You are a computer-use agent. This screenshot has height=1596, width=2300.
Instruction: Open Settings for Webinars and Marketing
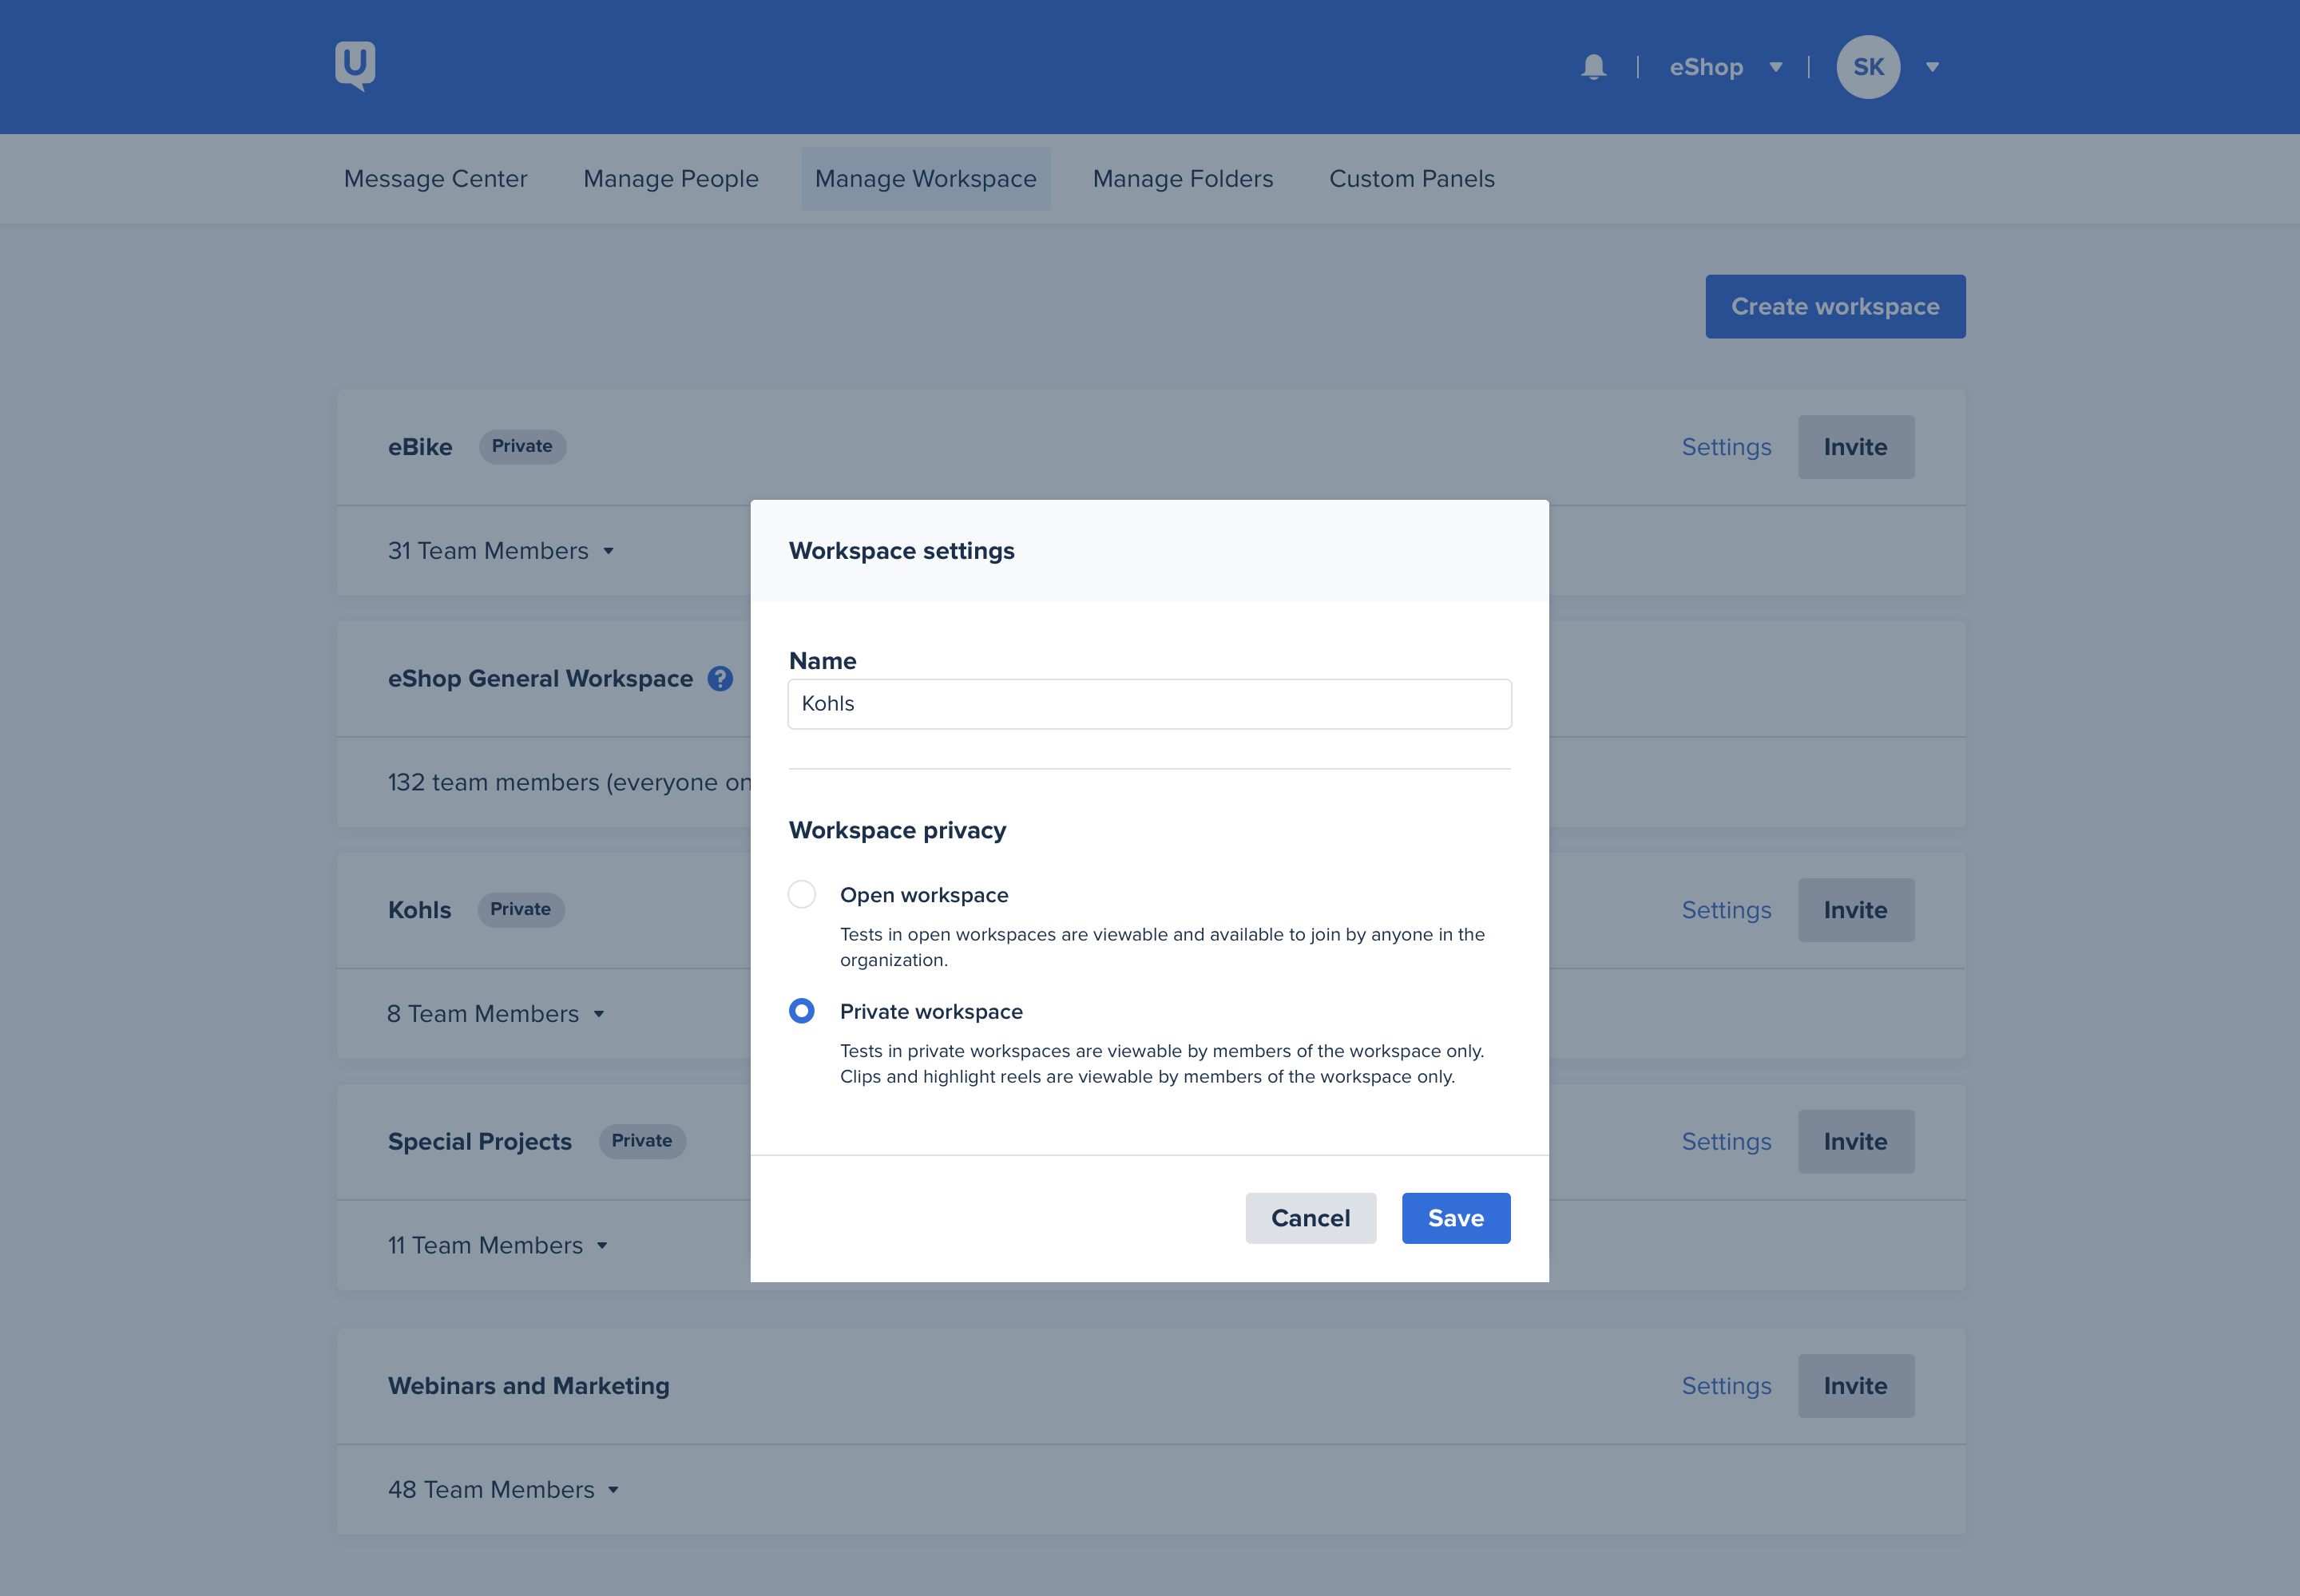click(x=1726, y=1386)
